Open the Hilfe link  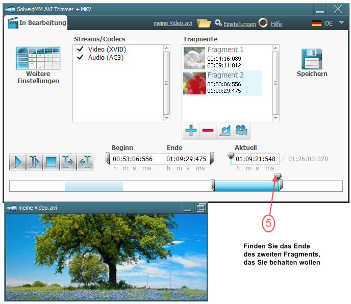pos(276,24)
